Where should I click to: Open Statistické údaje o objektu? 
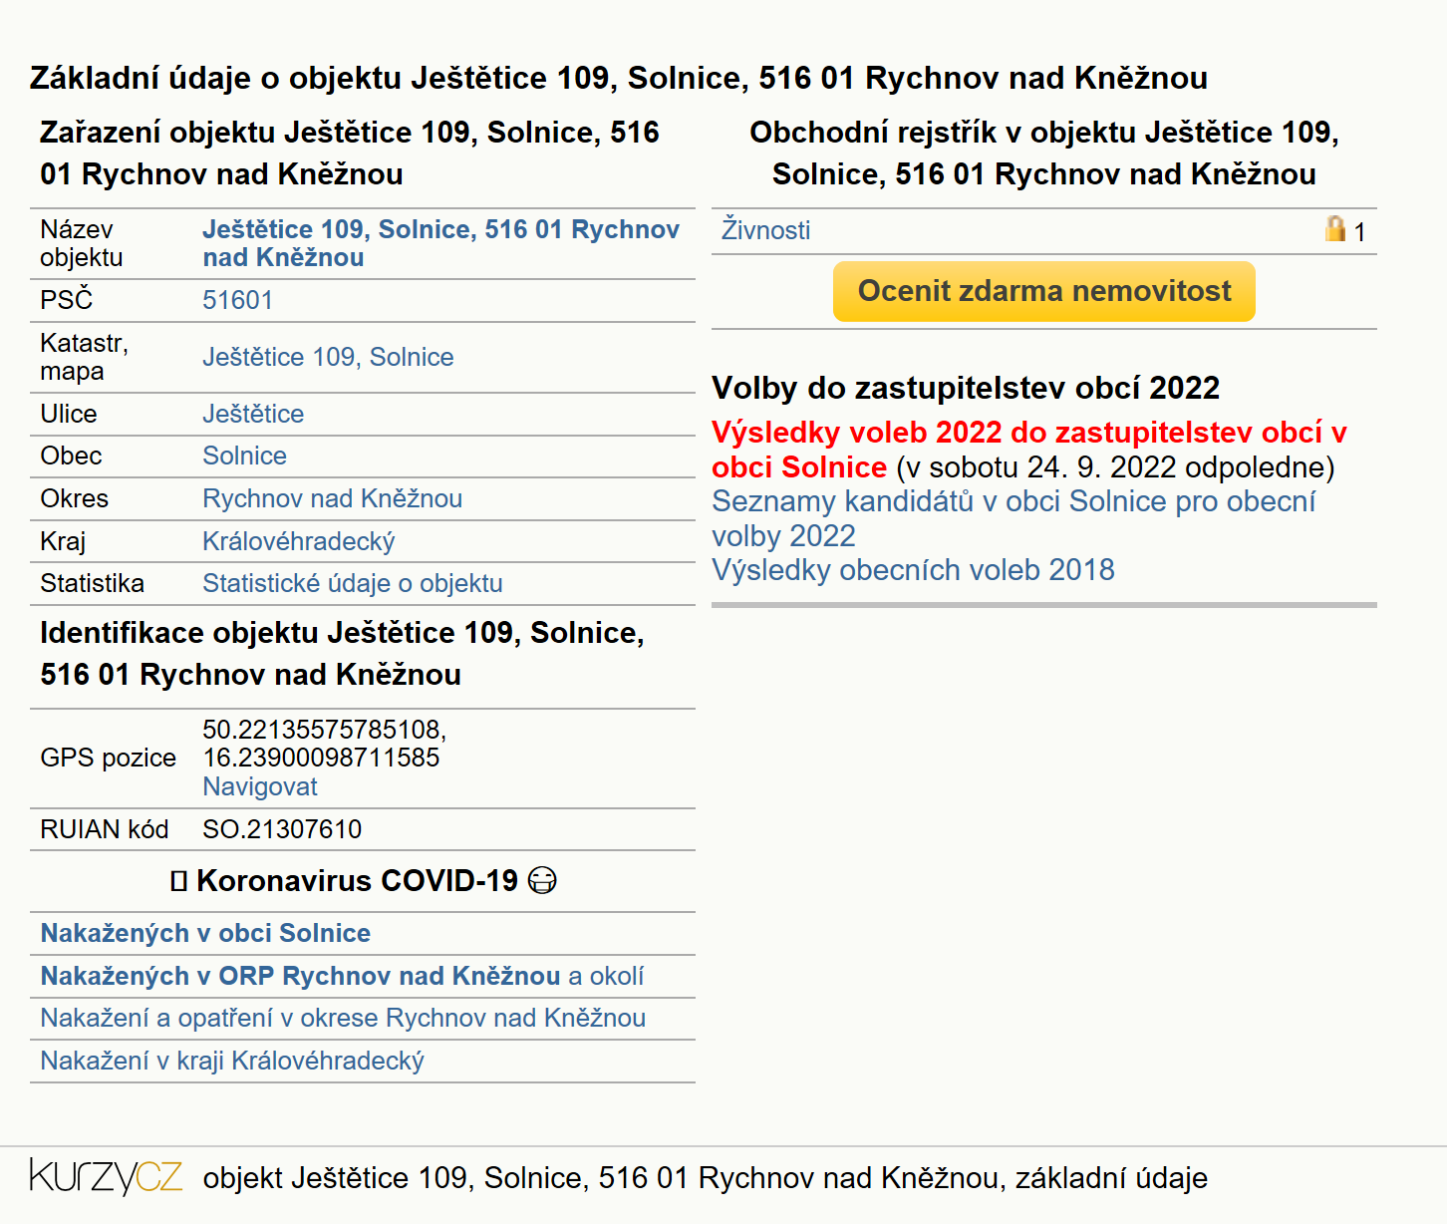[352, 583]
